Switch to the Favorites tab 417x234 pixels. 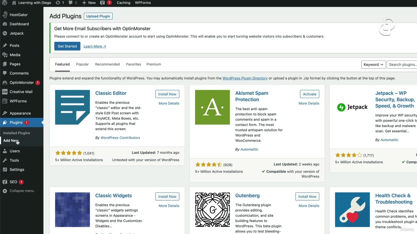(134, 64)
